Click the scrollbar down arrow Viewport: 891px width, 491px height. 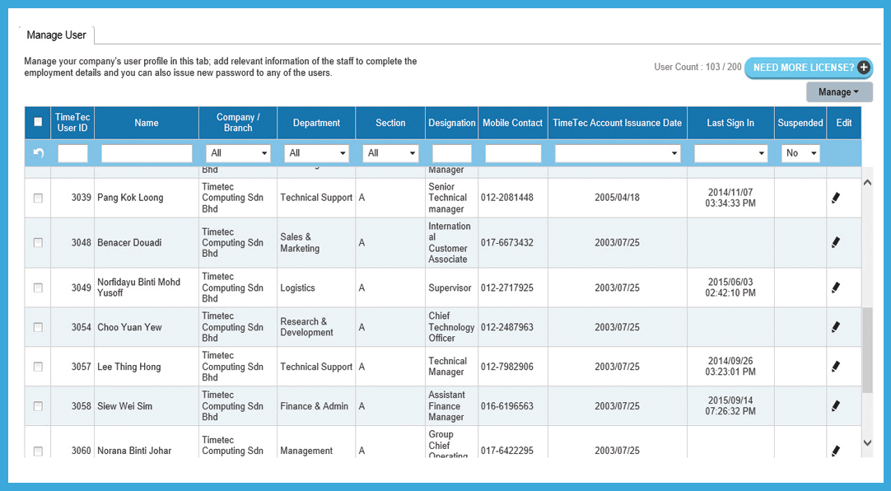point(867,442)
